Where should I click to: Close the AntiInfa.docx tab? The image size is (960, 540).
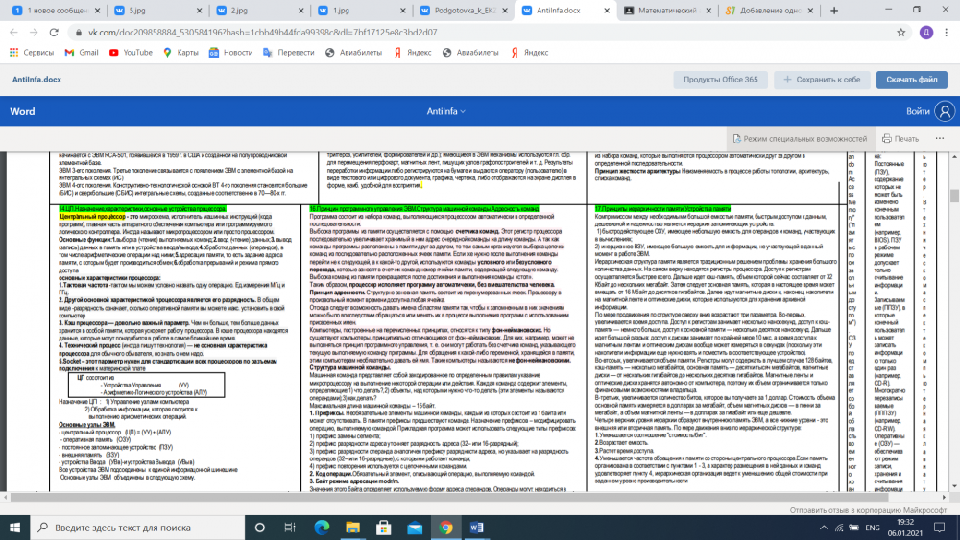606,11
